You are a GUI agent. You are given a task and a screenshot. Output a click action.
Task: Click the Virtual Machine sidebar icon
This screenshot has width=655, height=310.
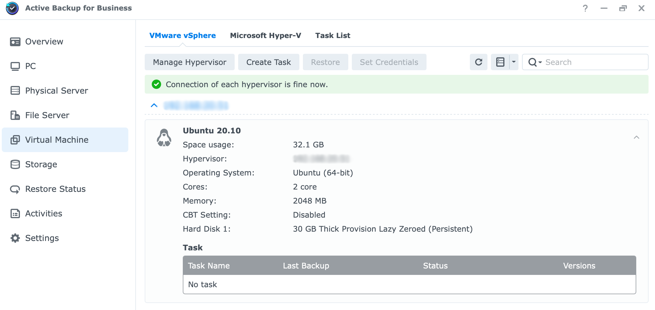[x=15, y=140]
